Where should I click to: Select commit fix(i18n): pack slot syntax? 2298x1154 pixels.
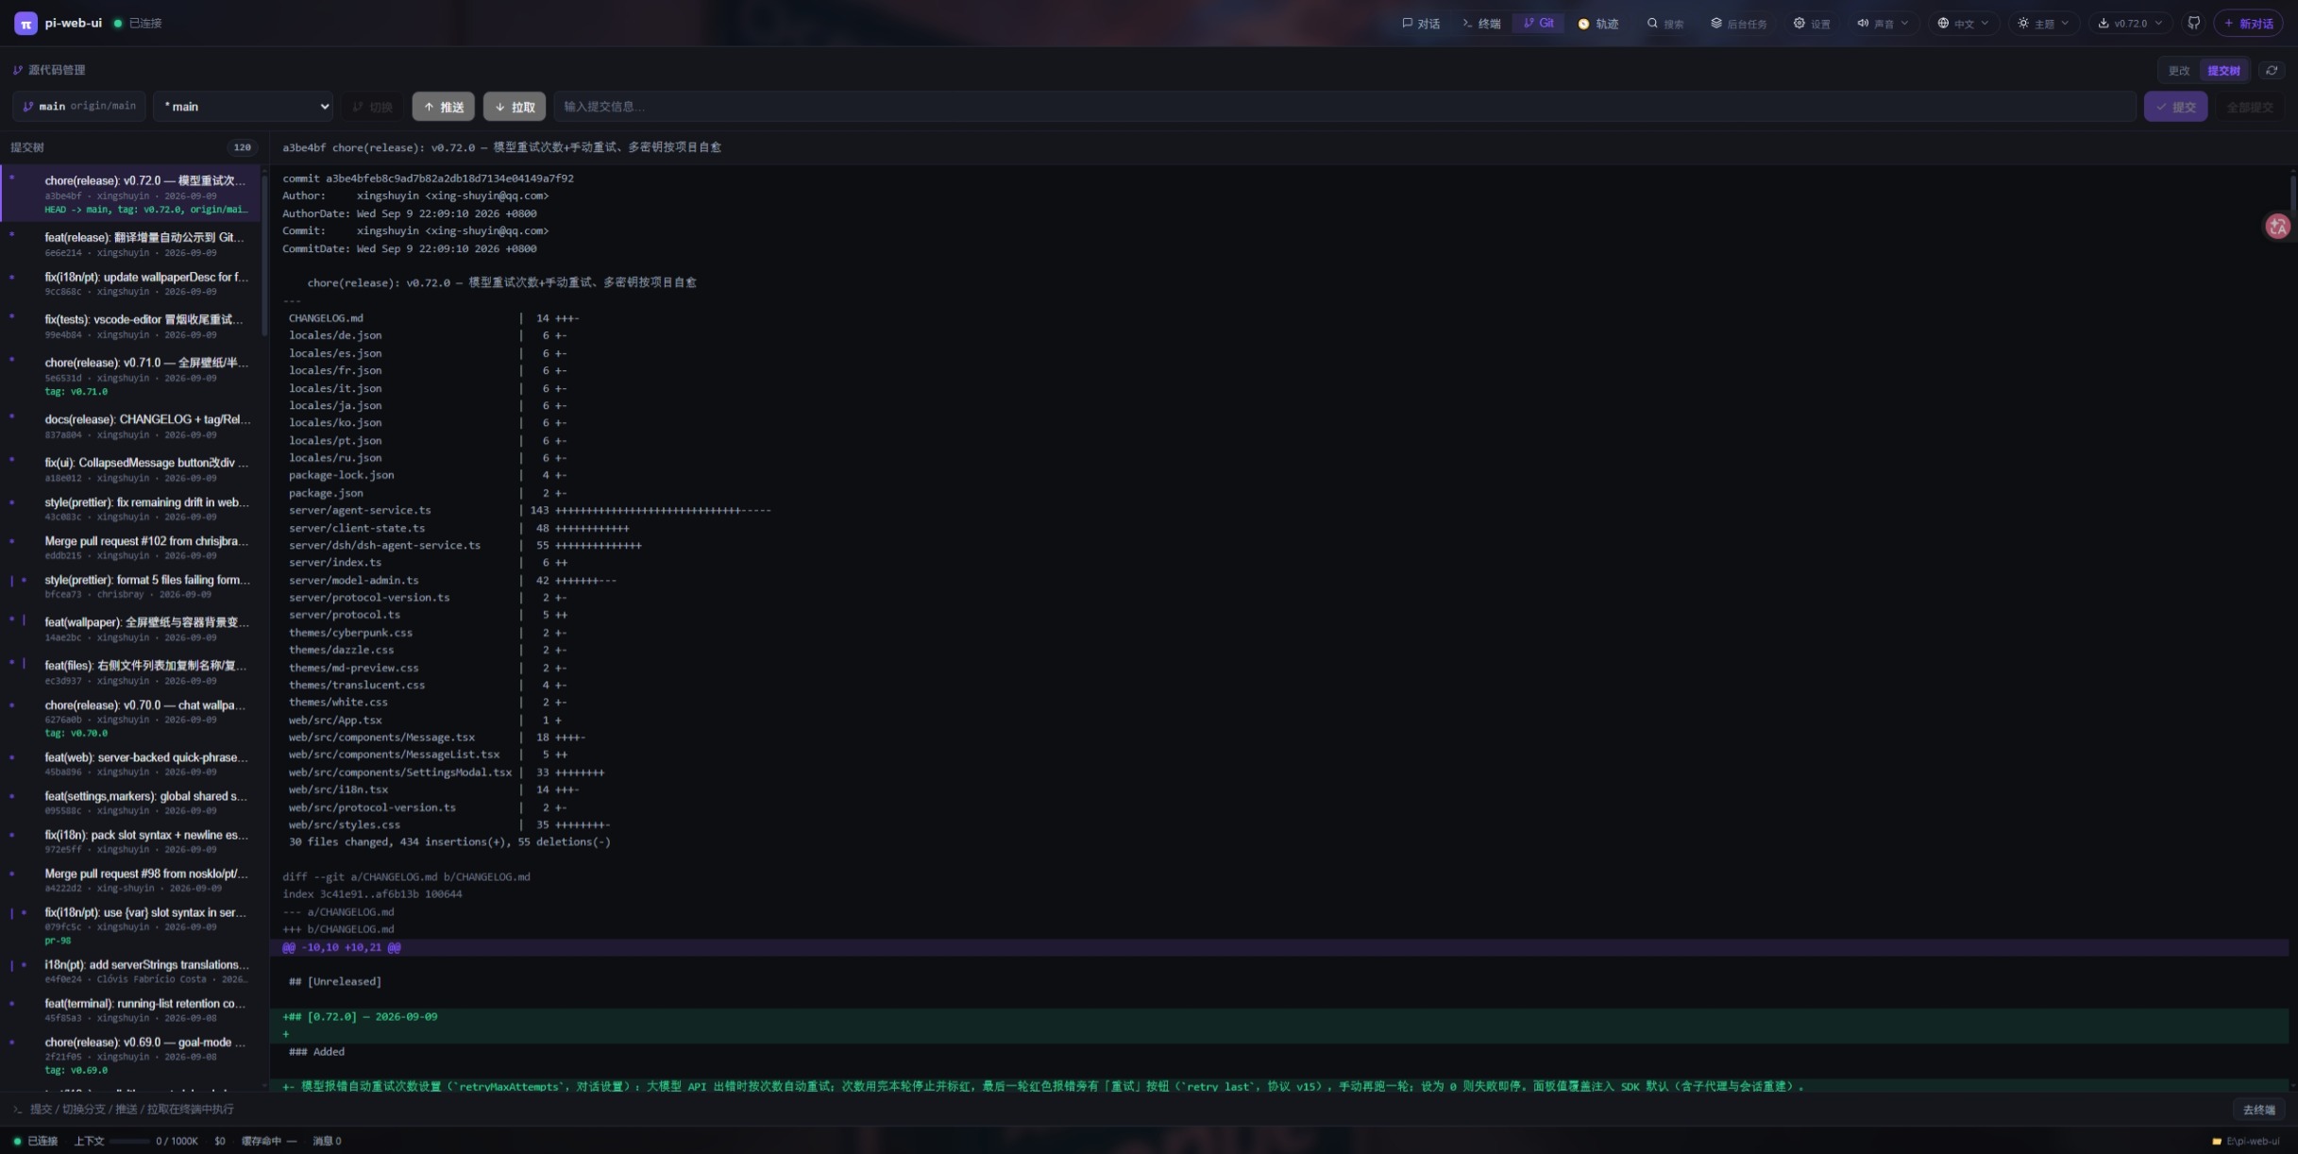pyautogui.click(x=132, y=841)
